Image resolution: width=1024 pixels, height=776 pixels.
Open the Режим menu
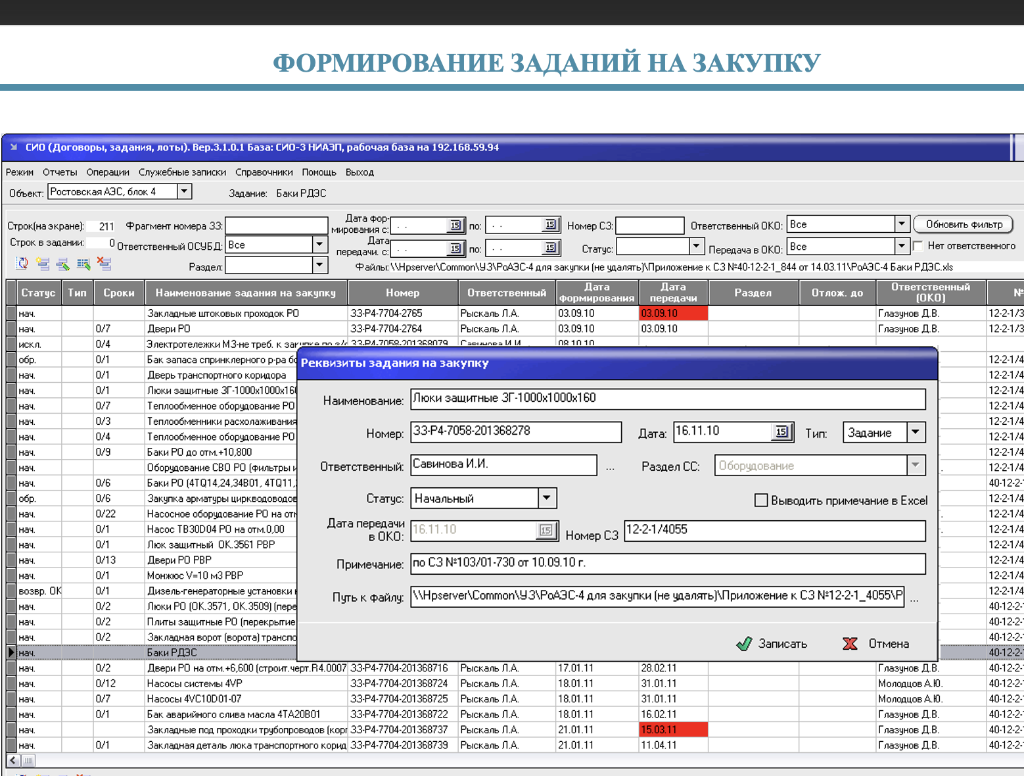pos(20,172)
